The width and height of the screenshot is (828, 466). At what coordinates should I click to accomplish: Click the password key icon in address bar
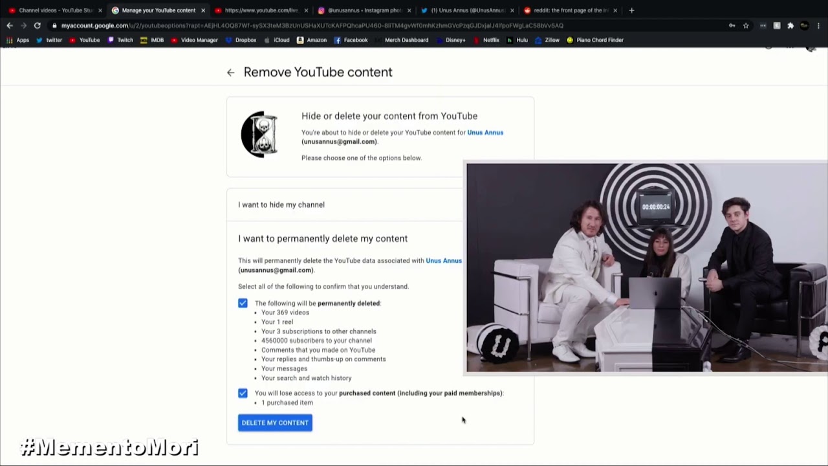[732, 25]
